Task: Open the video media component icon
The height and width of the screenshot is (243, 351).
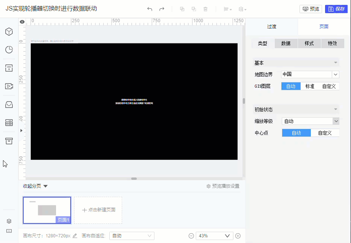Action: [9, 86]
